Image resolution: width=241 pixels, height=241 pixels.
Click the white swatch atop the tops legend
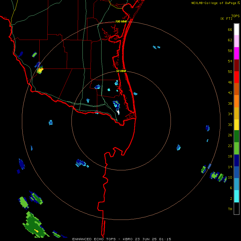(x=236, y=29)
